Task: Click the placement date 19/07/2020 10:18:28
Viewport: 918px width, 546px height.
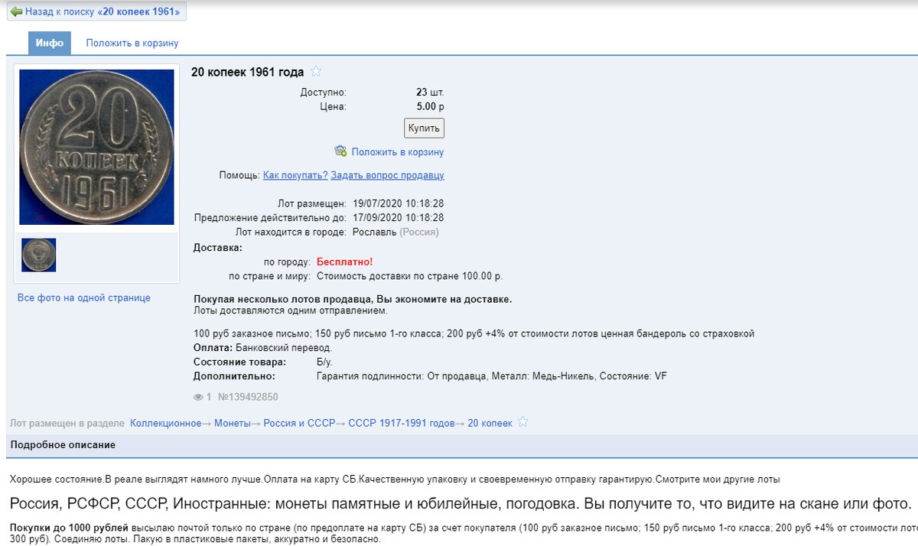Action: (x=399, y=204)
